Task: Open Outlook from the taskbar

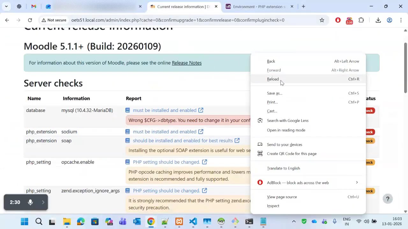Action: click(x=137, y=221)
